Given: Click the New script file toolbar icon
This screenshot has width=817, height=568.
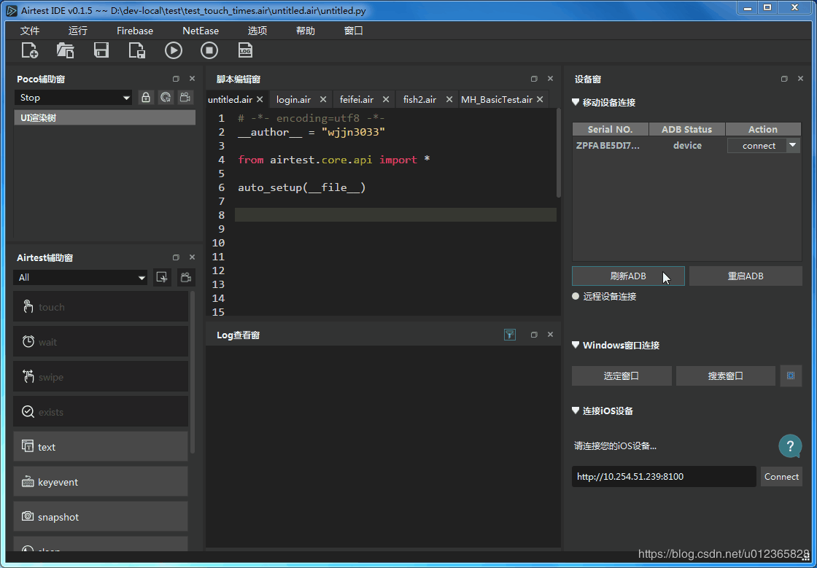Looking at the screenshot, I should click(30, 50).
